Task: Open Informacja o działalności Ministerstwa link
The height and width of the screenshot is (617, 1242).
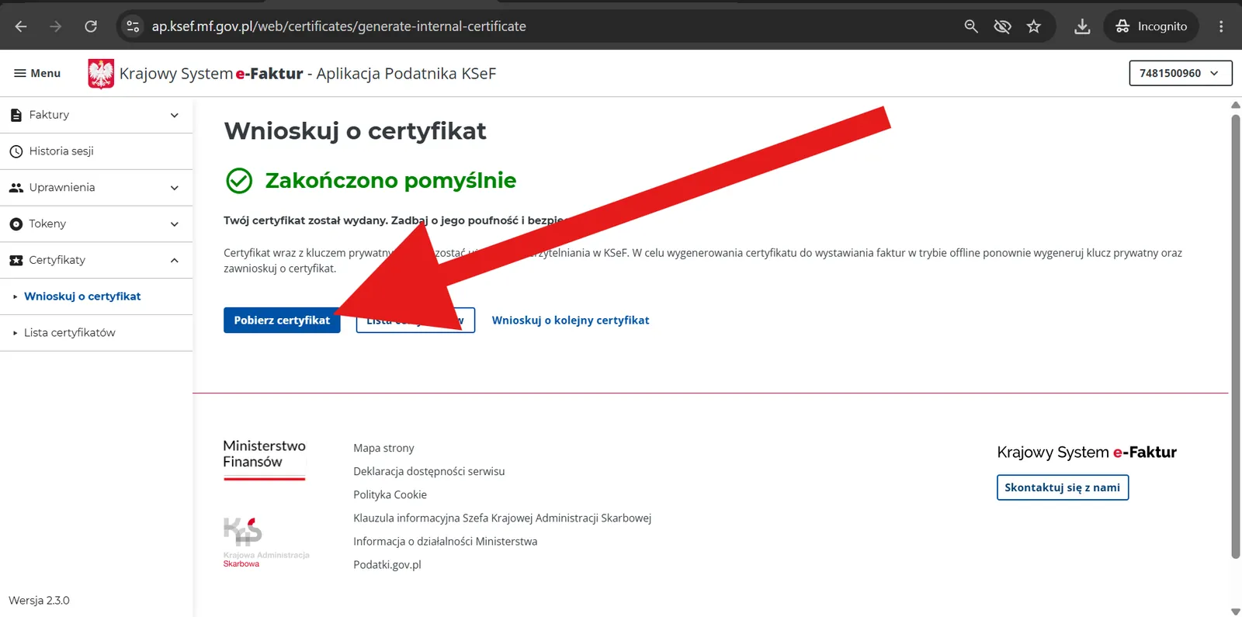Action: [x=446, y=541]
